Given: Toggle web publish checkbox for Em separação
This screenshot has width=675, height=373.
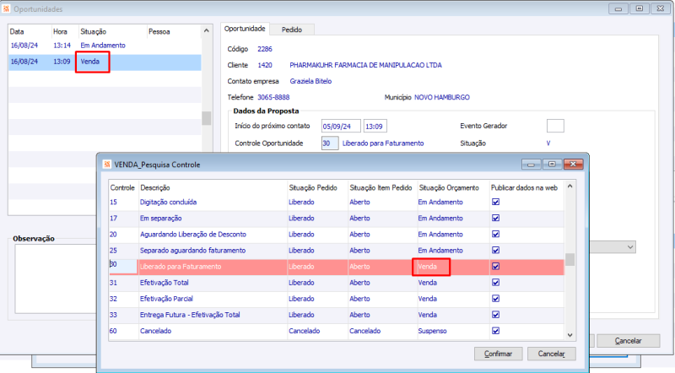Looking at the screenshot, I should (x=495, y=218).
